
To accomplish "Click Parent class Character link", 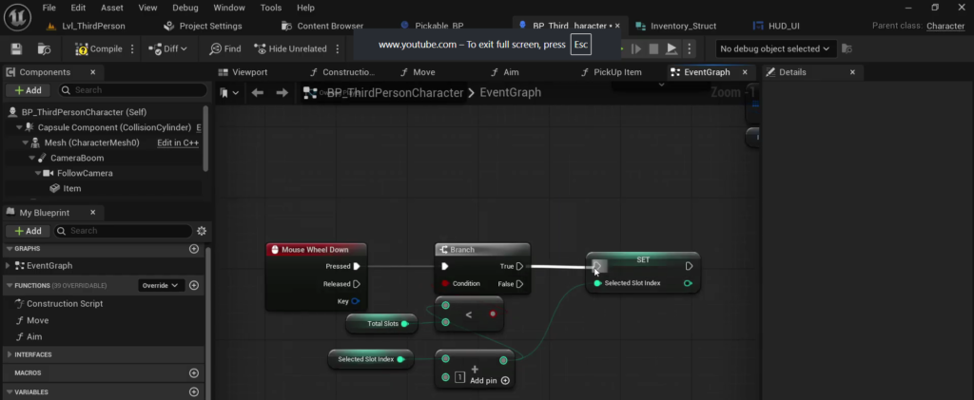I will [945, 26].
